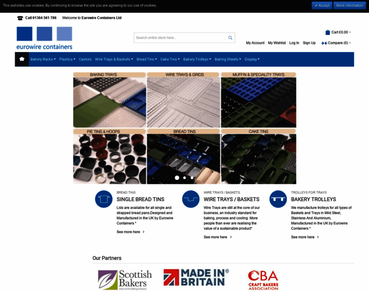Screen dimensions: 369x291
Task: Expand the Display menu
Action: click(252, 59)
